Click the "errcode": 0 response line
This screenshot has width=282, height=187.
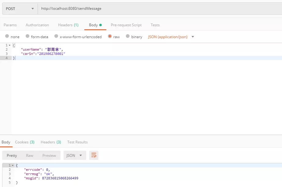[x=37, y=170]
